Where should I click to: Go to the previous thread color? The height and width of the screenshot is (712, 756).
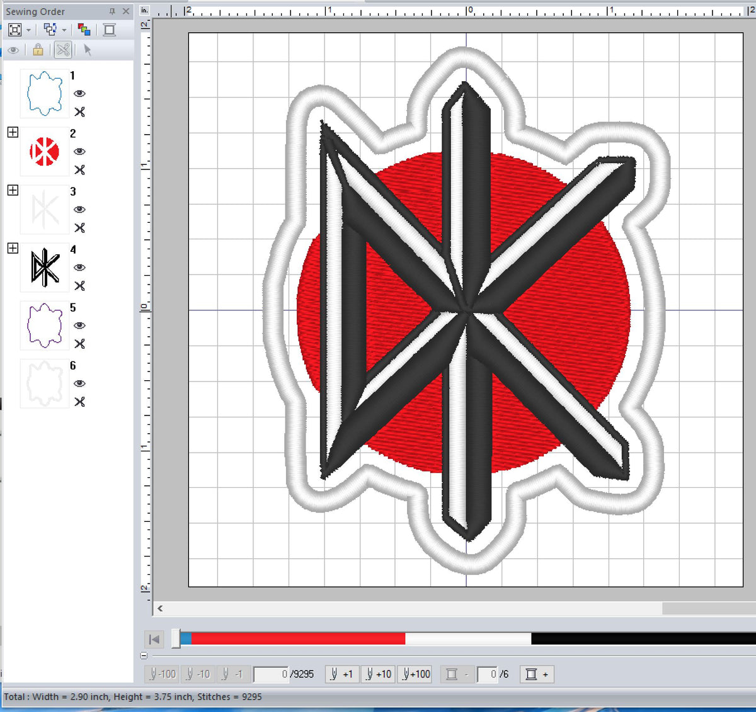457,674
